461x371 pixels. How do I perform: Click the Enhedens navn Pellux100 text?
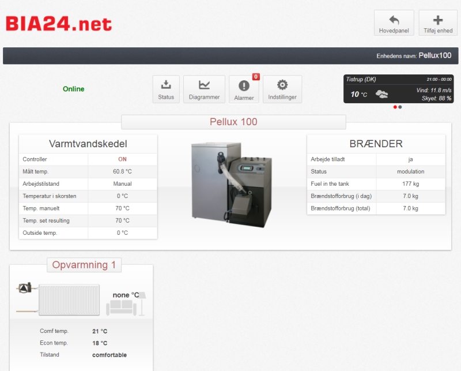pos(414,55)
